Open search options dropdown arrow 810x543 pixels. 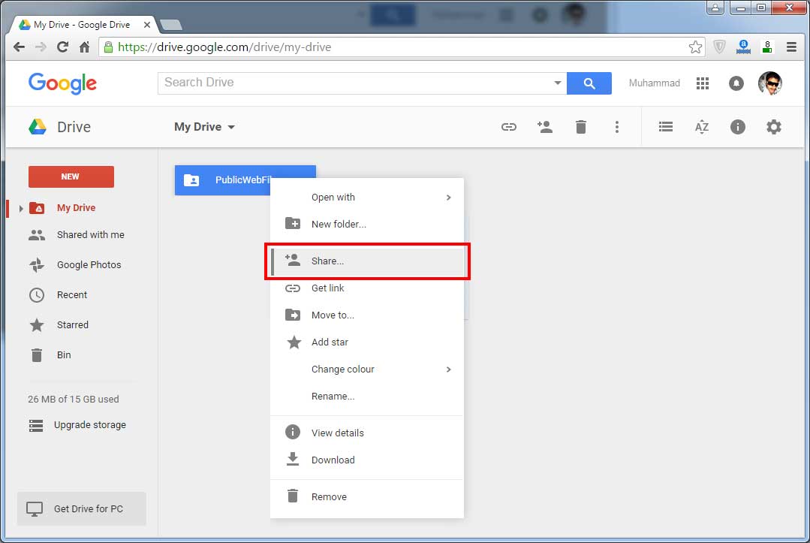click(x=557, y=83)
